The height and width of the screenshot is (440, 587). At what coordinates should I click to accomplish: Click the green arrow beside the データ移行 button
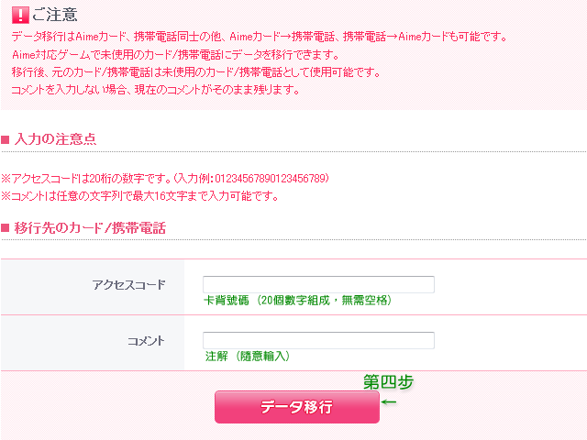[x=388, y=402]
